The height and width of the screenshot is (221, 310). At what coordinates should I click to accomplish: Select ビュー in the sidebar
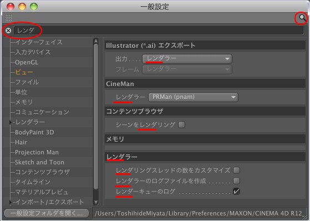point(24,72)
